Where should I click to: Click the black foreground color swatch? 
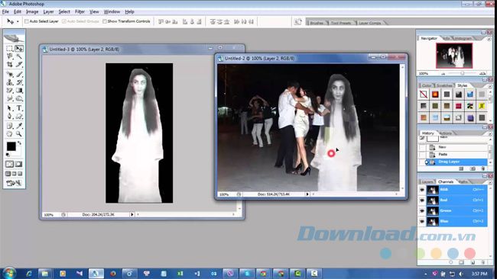tap(11, 146)
